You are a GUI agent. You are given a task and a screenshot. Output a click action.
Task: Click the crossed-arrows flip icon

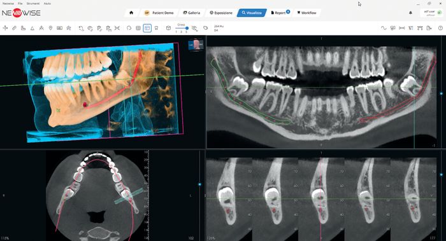117,28
